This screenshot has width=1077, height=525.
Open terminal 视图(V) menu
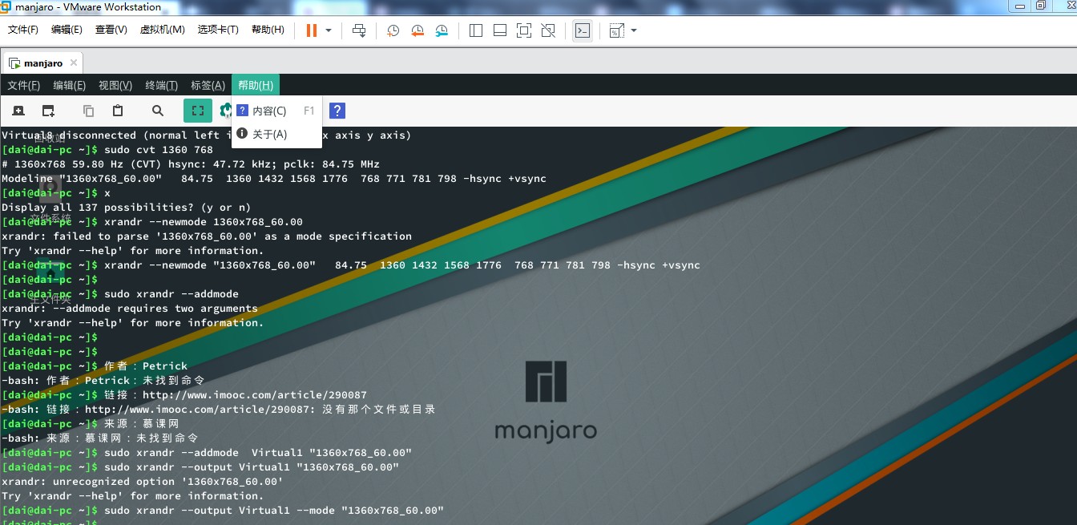(115, 85)
